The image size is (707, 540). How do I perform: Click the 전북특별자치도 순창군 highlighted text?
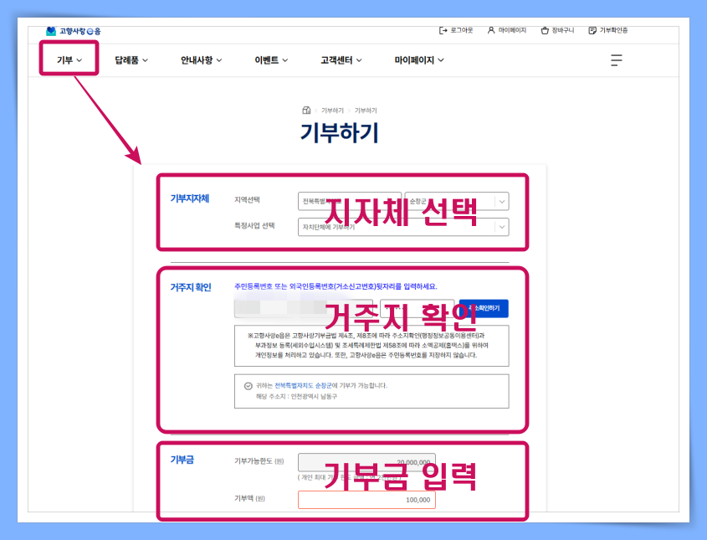coord(303,386)
